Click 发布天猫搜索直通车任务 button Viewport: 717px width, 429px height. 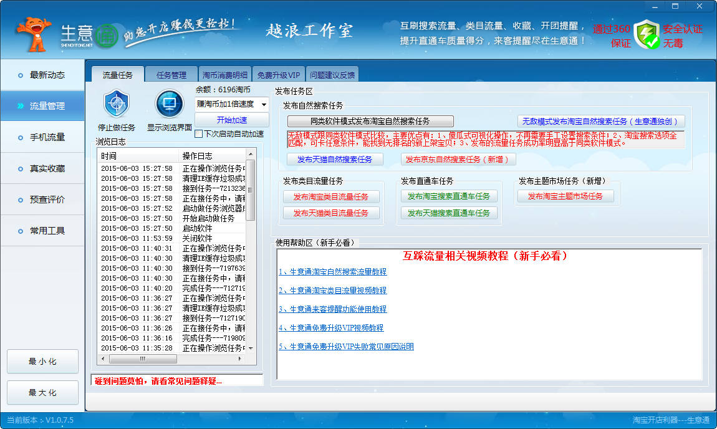pyautogui.click(x=449, y=213)
